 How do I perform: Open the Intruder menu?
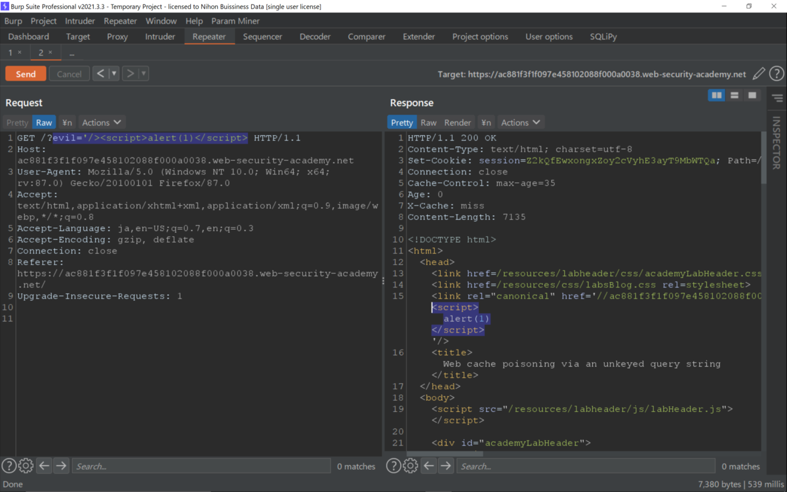pyautogui.click(x=80, y=21)
